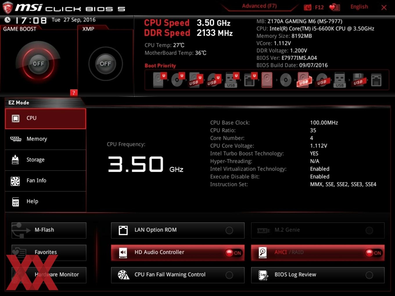Click Intel Virtualization Technology Enabled value

click(x=319, y=169)
